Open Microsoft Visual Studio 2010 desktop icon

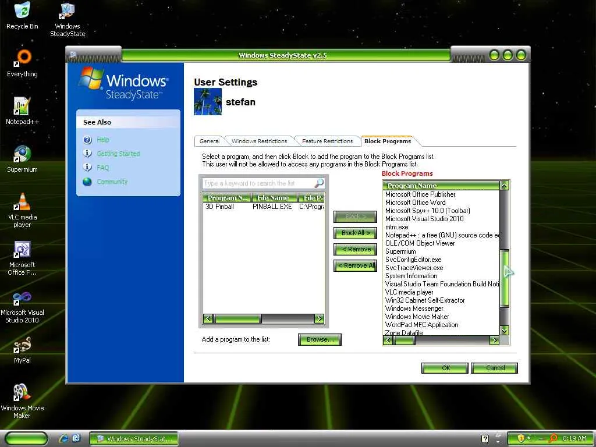coord(22,306)
